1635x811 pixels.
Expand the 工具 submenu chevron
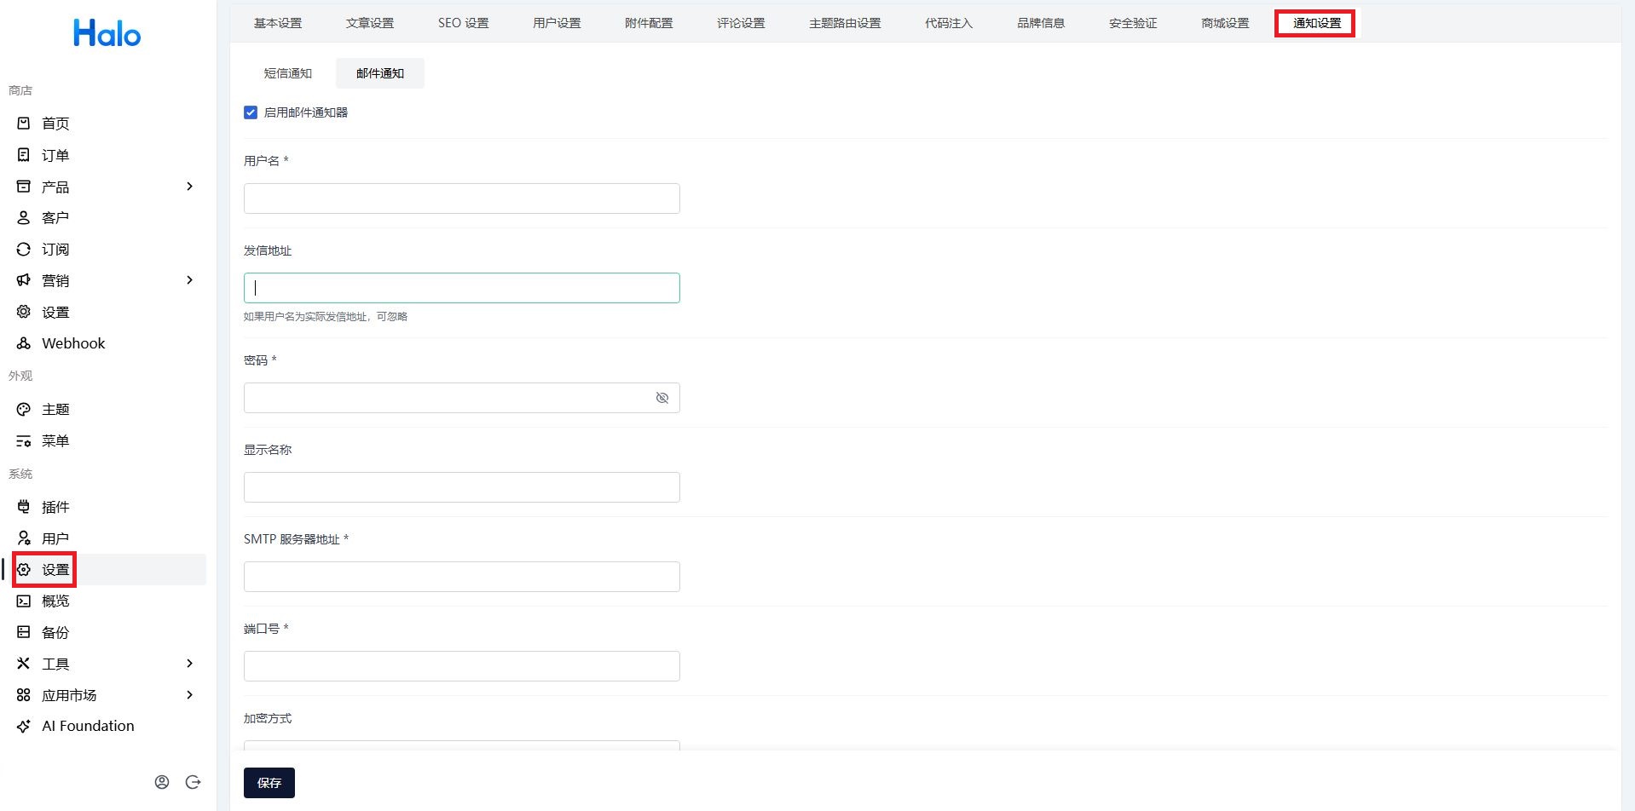[190, 664]
